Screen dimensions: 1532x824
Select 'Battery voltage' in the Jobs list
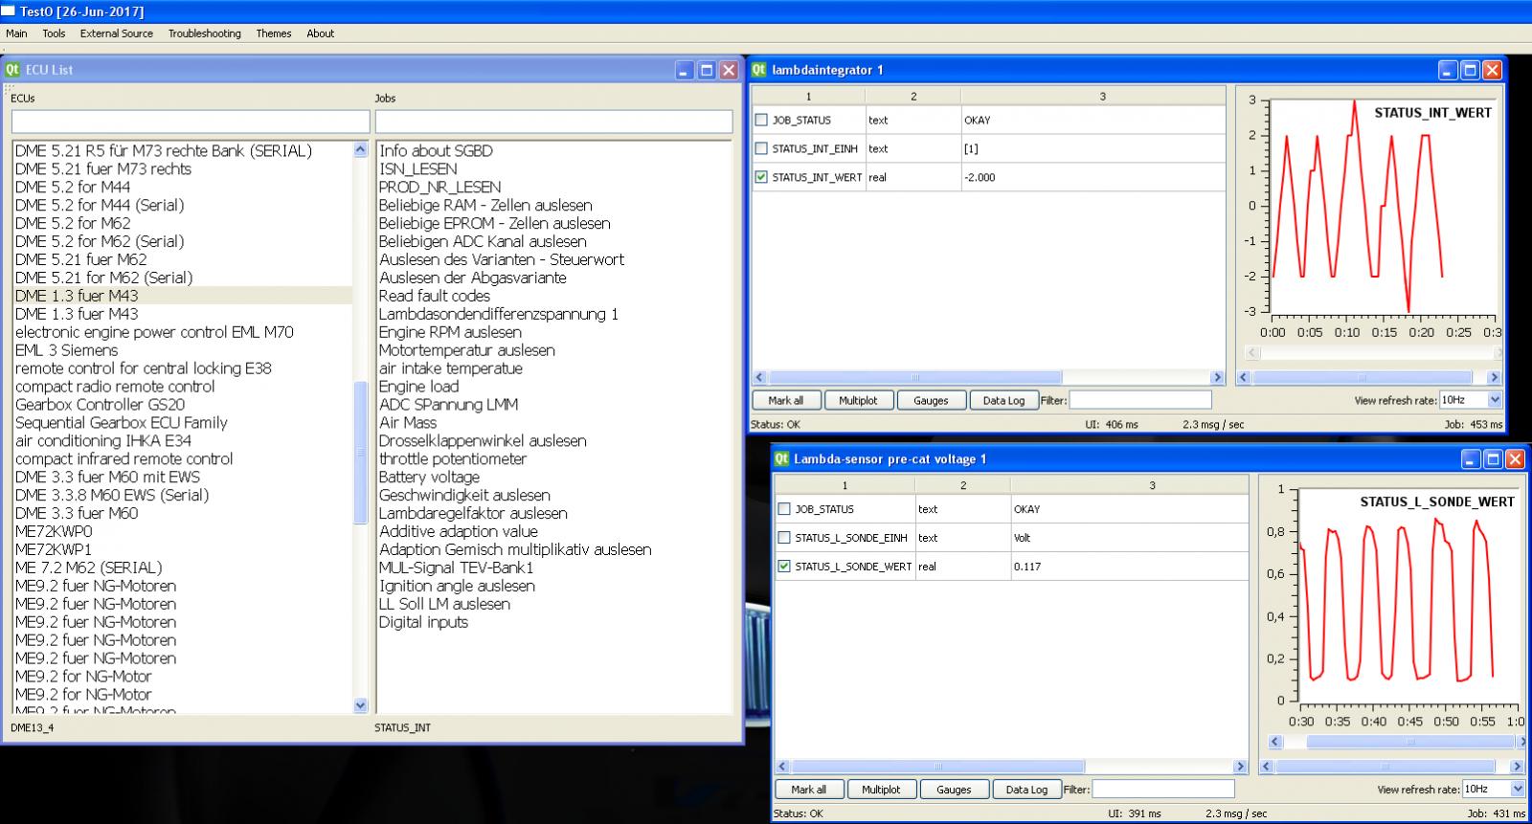429,477
